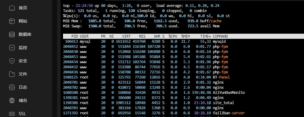304x117 pixels.
Task: Click PID 2048452 php-fpm row
Action: [x=71, y=47]
